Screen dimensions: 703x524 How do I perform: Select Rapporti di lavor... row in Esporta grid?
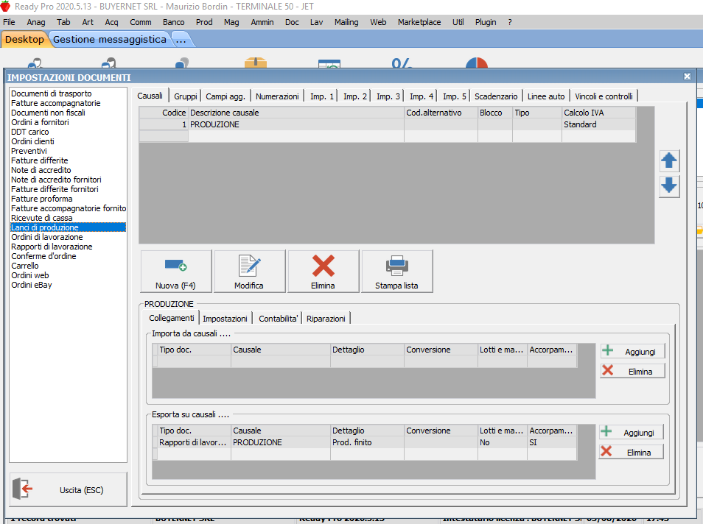click(x=365, y=442)
